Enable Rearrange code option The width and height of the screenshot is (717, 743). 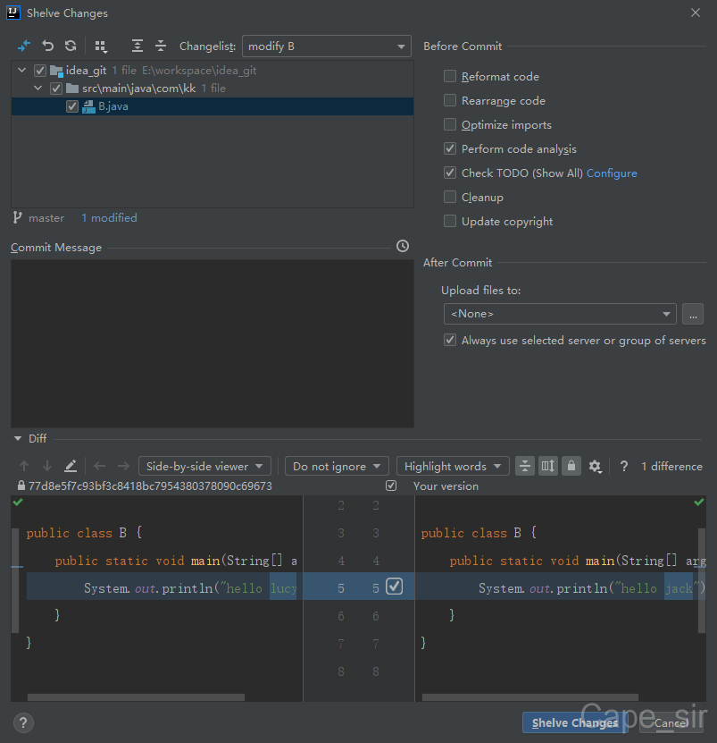tap(450, 100)
